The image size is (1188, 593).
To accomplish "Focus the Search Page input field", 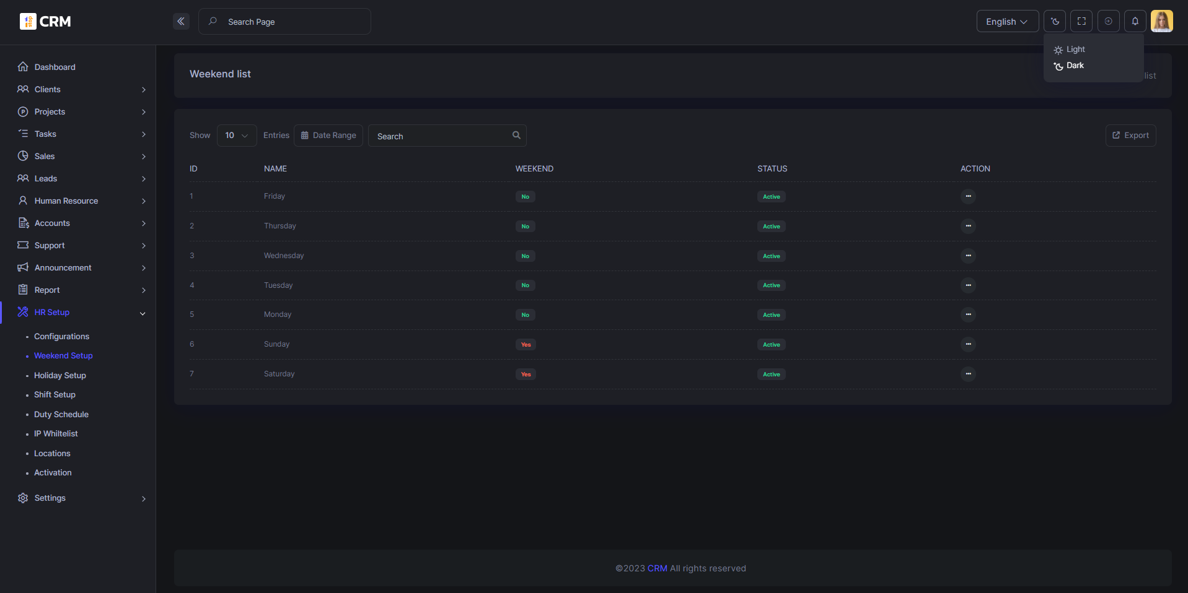I will coord(284,21).
